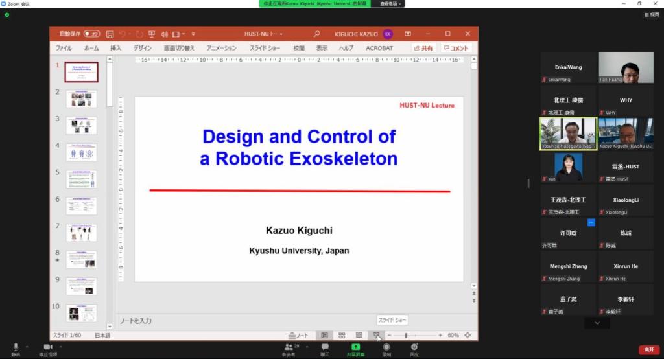Open the アニメーション ribbon tab
The width and height of the screenshot is (664, 359).
pos(222,48)
